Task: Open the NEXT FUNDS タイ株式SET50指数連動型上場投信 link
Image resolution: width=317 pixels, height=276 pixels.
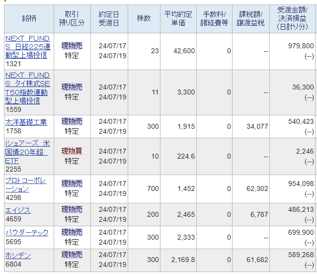Action: point(28,88)
